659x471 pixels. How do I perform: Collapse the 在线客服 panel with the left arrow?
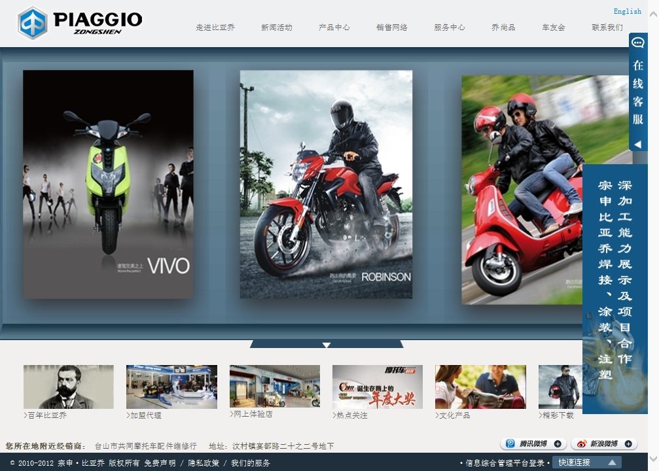(637, 144)
